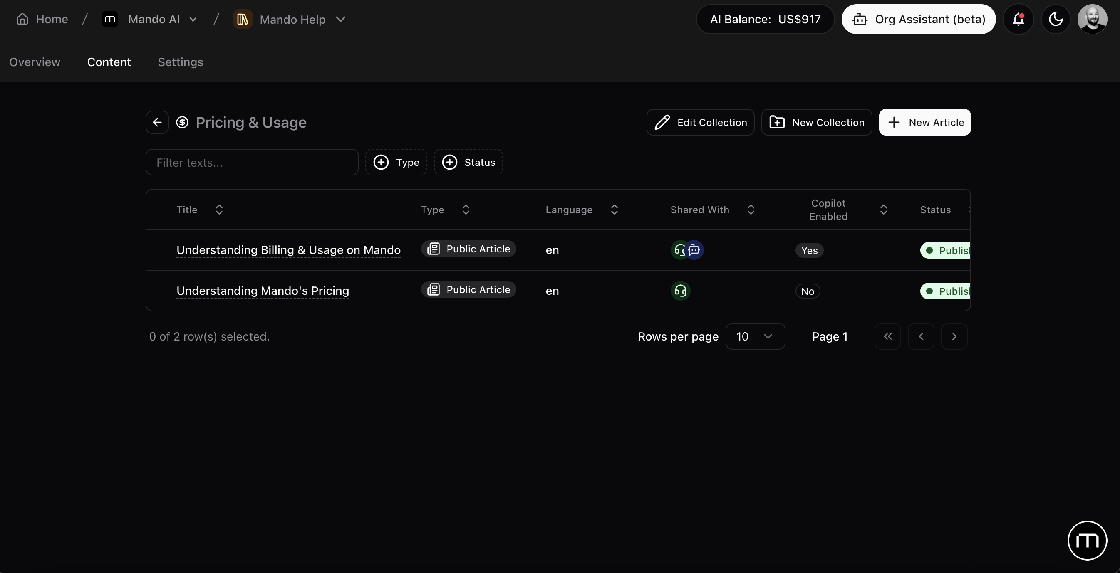This screenshot has height=573, width=1120.
Task: Select the Content tab
Action: pos(109,62)
